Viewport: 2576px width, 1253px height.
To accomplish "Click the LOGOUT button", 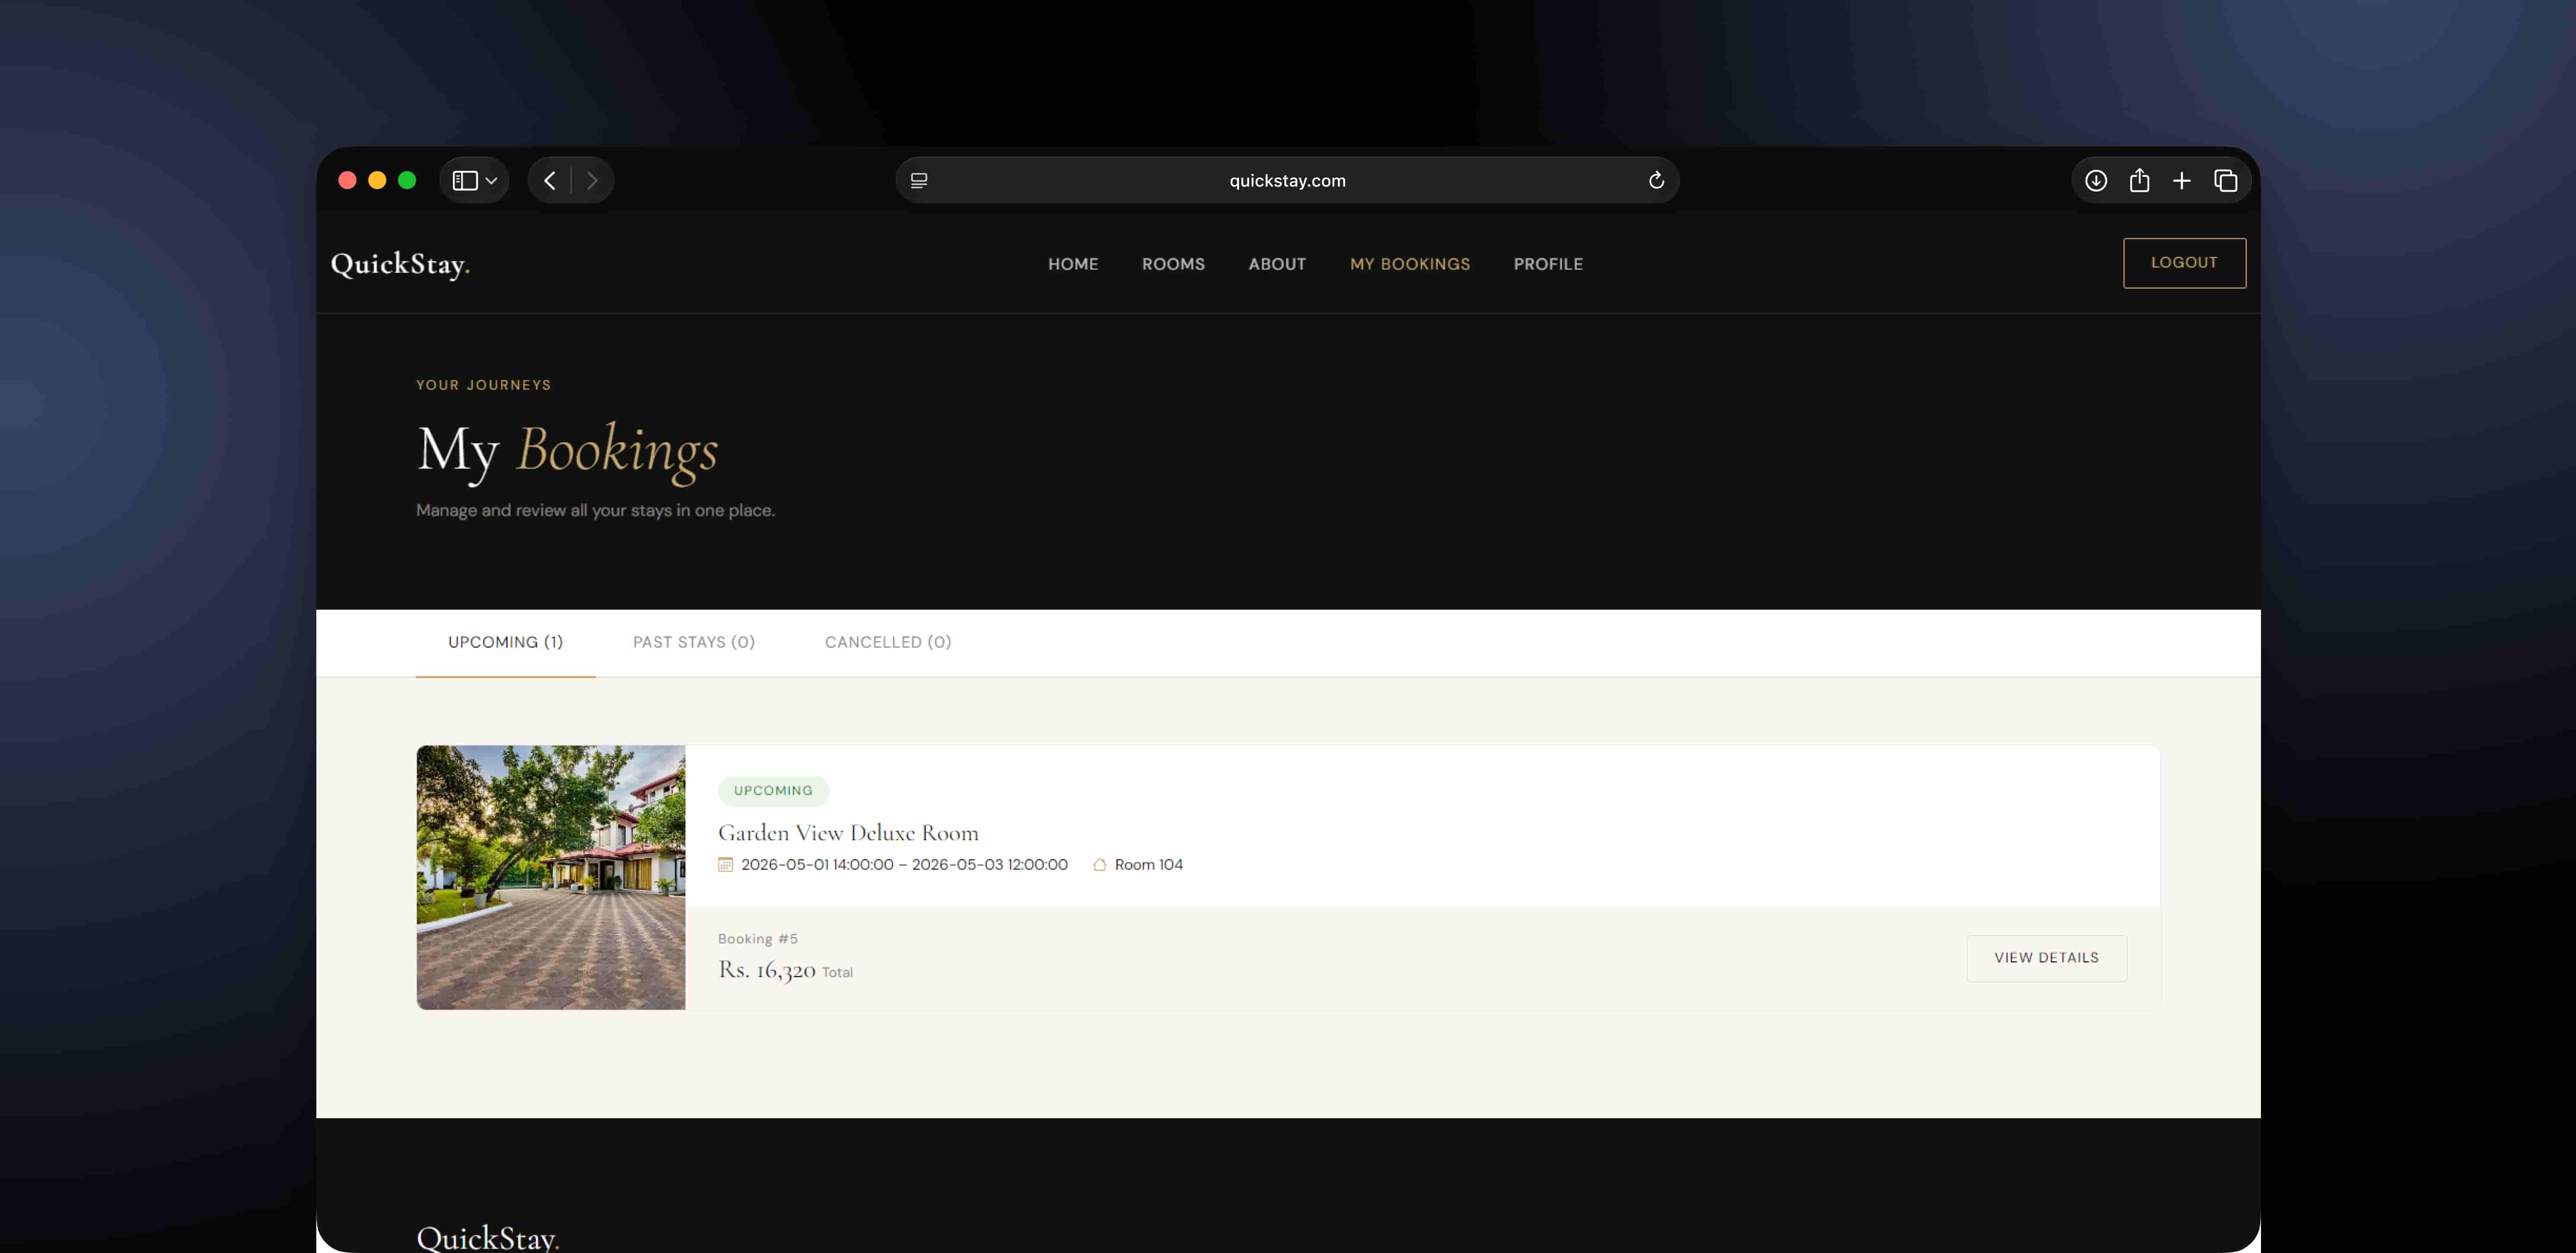I will tap(2184, 263).
